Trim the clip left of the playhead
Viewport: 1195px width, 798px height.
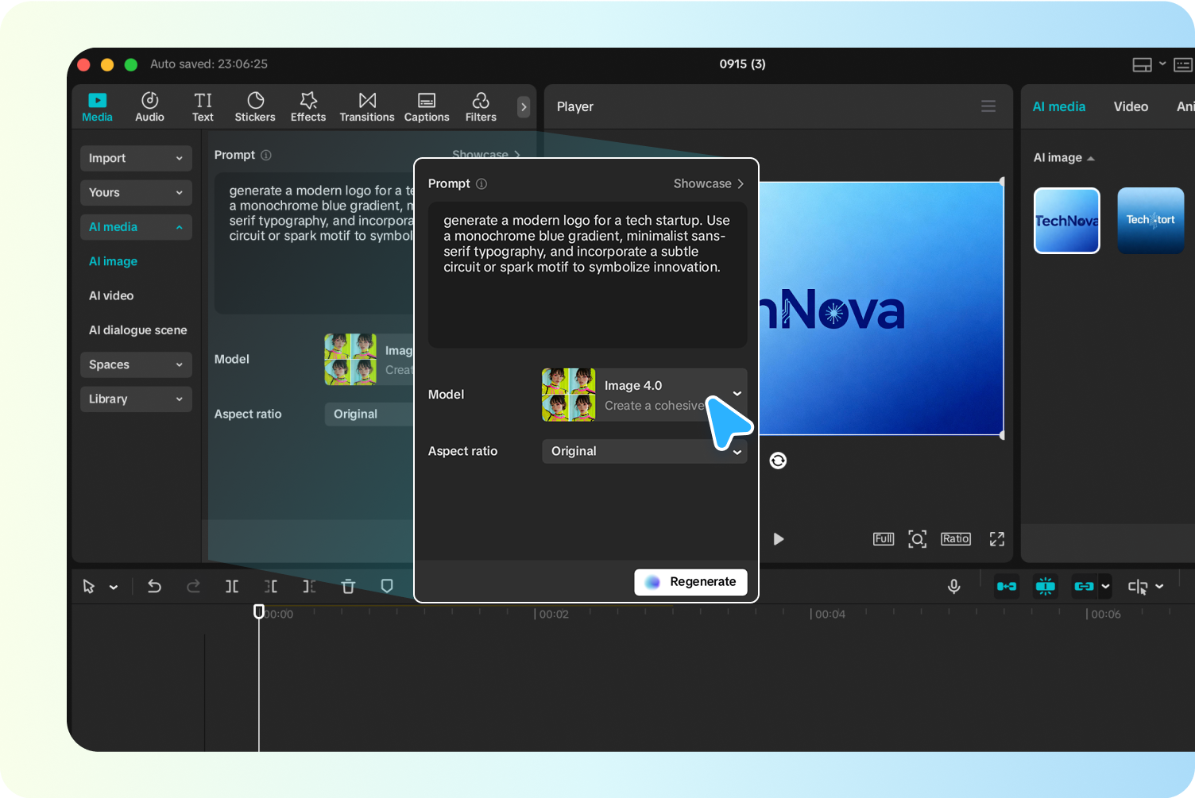point(271,586)
